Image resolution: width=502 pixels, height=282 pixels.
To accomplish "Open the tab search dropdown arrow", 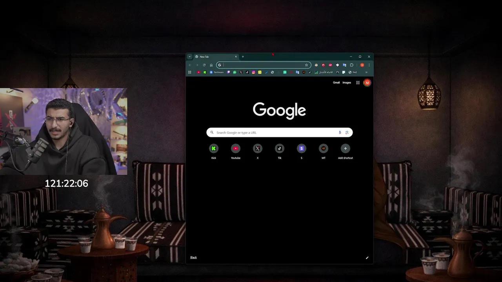I will coord(189,56).
